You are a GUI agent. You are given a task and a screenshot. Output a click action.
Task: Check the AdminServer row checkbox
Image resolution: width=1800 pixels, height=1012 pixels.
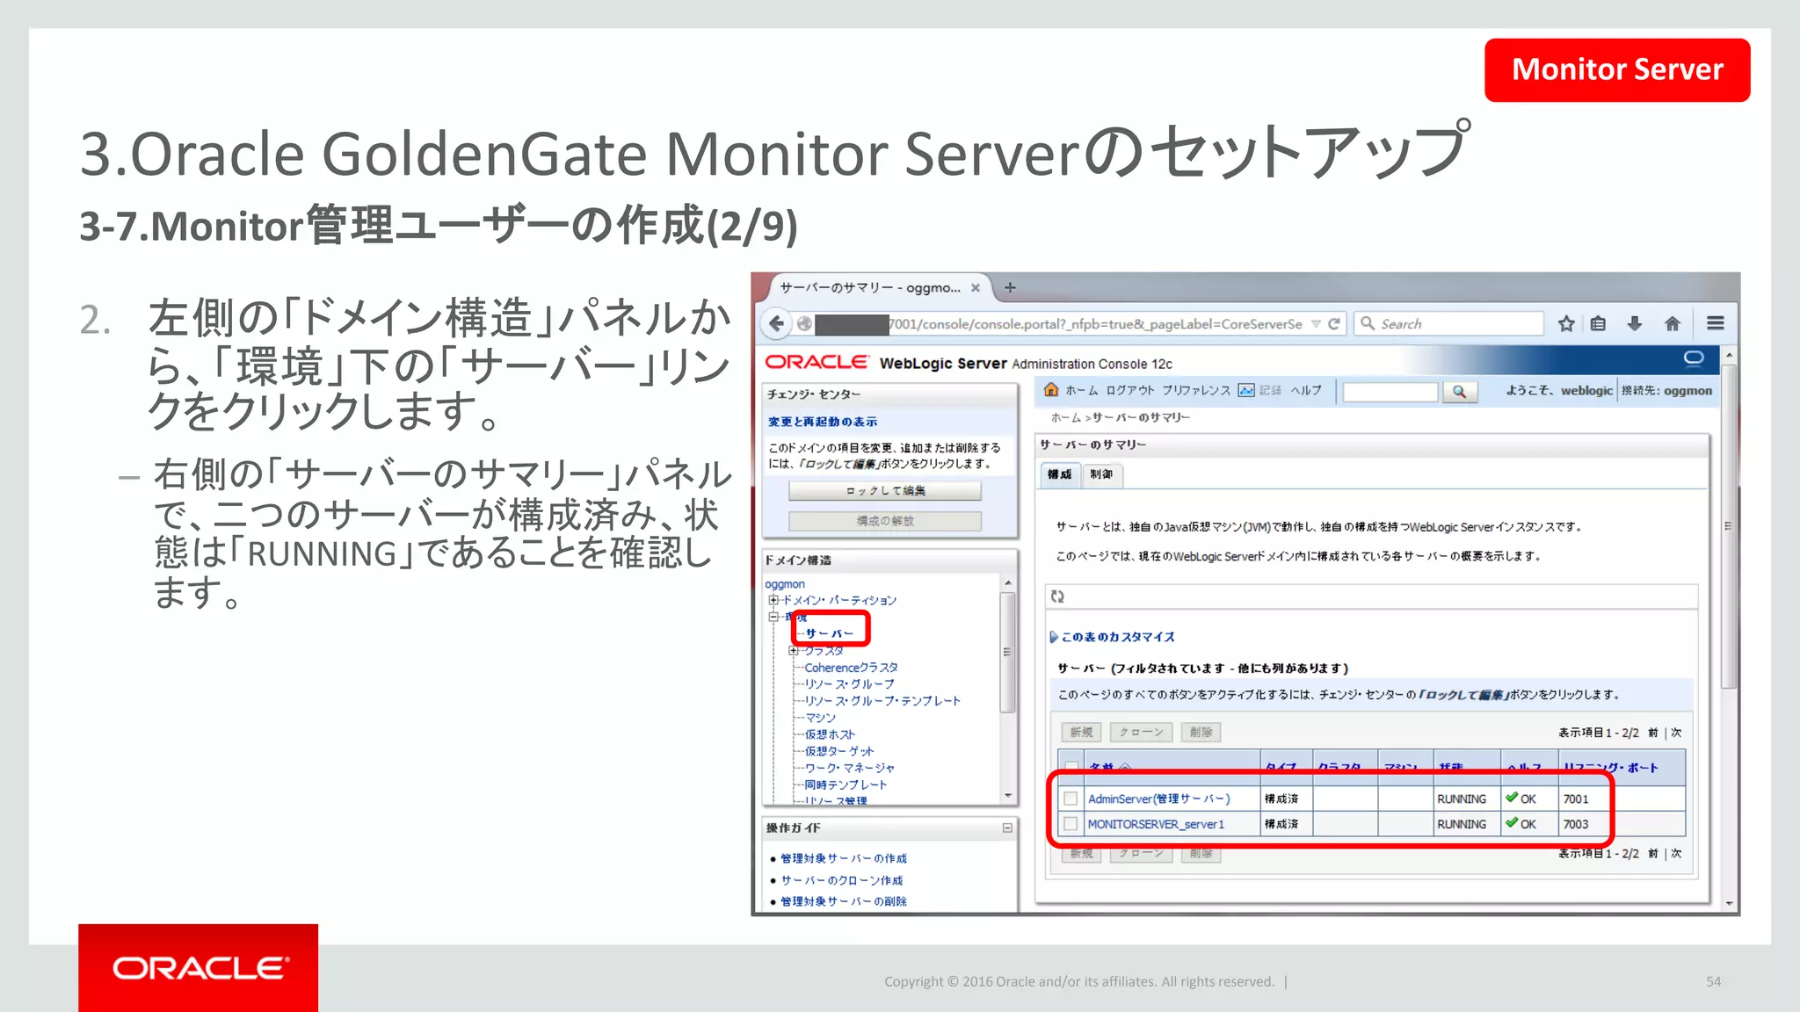tap(1071, 799)
